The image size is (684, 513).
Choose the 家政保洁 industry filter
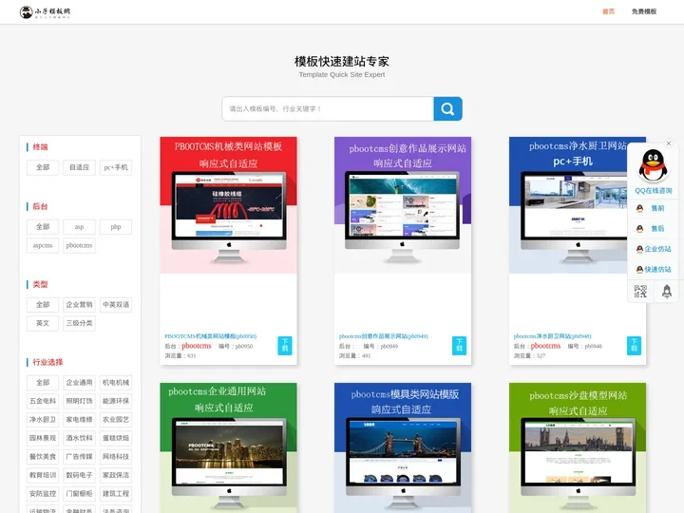click(x=116, y=475)
